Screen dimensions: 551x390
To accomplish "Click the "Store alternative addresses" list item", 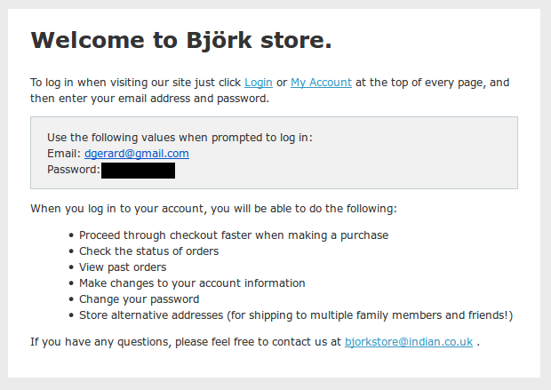I will pyautogui.click(x=296, y=315).
